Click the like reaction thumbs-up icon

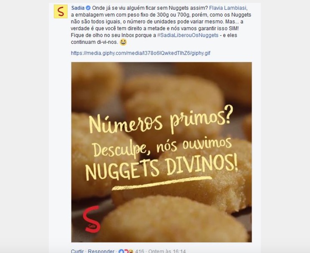click(x=121, y=251)
